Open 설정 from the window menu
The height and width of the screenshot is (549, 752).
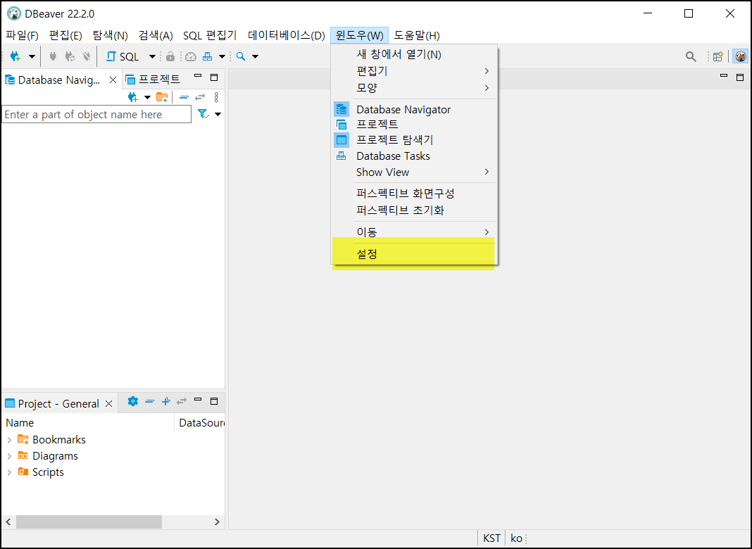414,254
